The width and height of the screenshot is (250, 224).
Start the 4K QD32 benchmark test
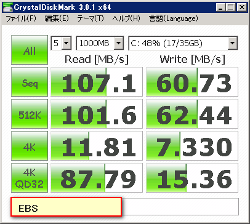(30, 178)
